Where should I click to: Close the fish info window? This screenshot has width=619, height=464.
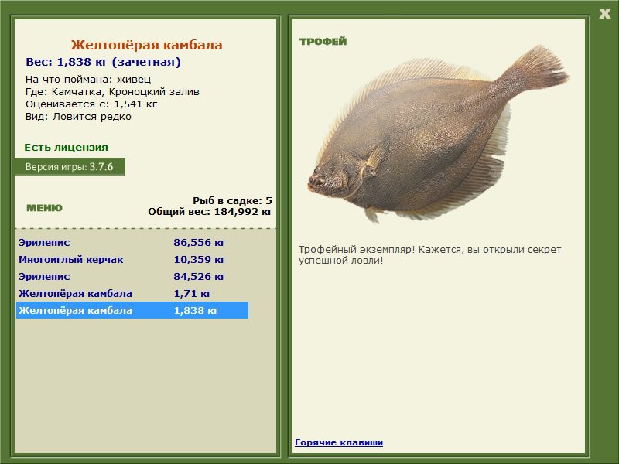coord(604,13)
